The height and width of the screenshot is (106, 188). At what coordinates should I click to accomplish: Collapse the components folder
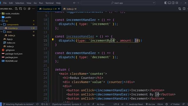13,24
